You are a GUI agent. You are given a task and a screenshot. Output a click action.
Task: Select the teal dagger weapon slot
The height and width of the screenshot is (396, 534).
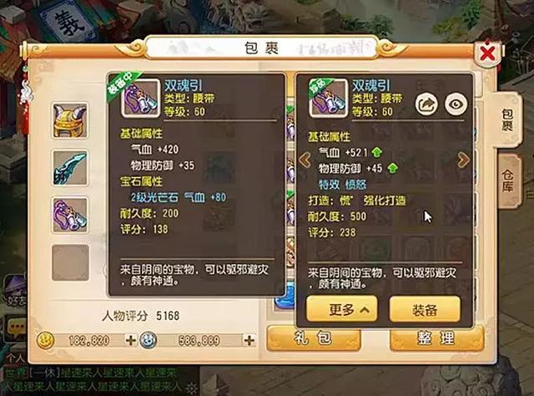70,168
